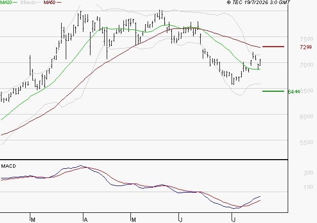Click the MACD panel title
Viewport: 317px width, 223px height.
click(9, 166)
